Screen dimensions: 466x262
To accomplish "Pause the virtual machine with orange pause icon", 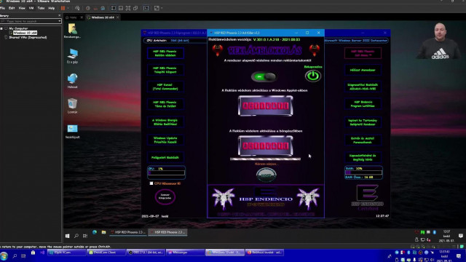I will [63, 8].
